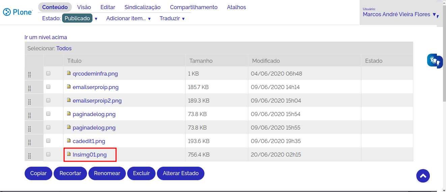Click the drag handle for cadedit1.png row
The image size is (446, 192).
29,142
